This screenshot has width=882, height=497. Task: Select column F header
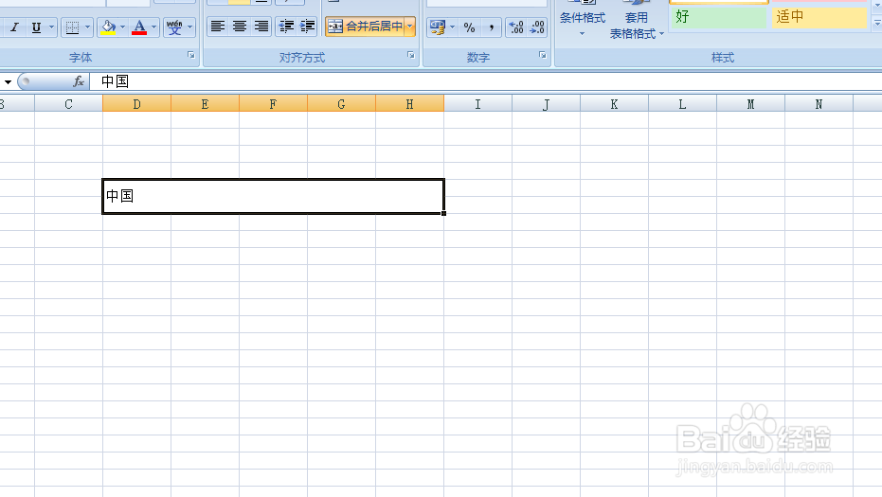coord(273,104)
